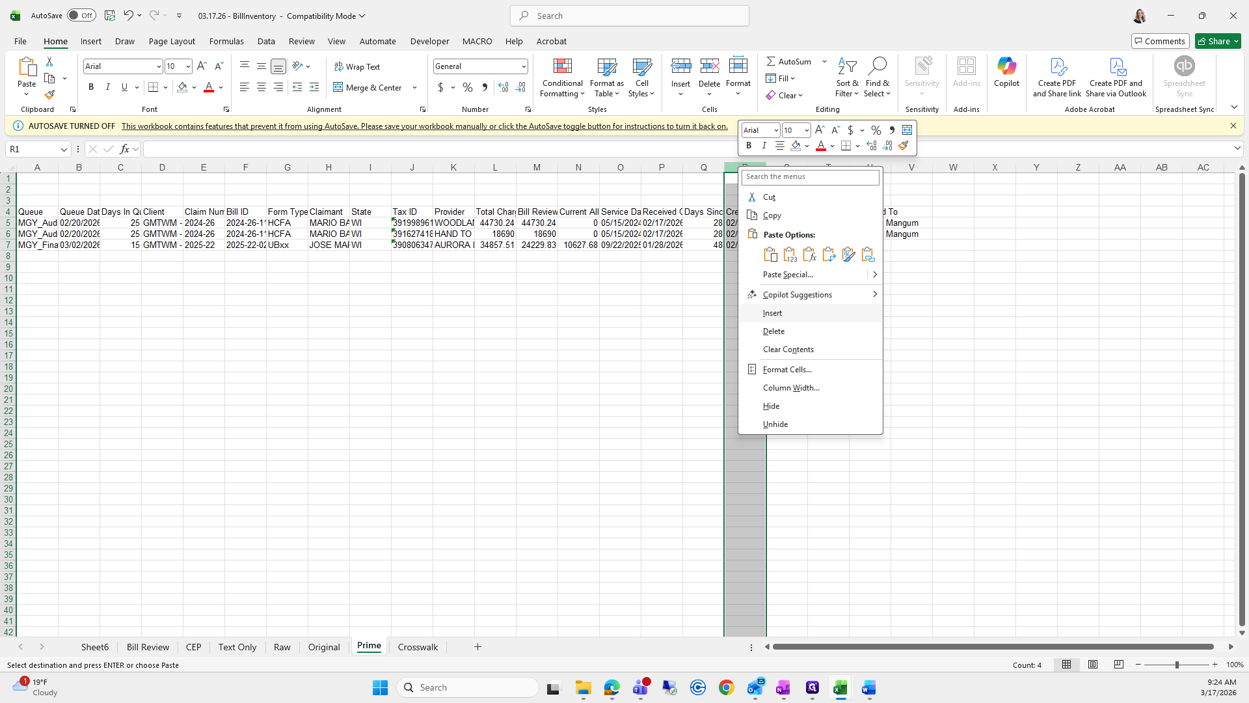Toggle Wrap Text in Alignment group
Image resolution: width=1249 pixels, height=703 pixels.
point(356,66)
